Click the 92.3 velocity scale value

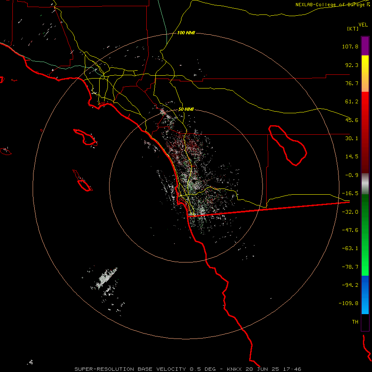tap(352, 65)
